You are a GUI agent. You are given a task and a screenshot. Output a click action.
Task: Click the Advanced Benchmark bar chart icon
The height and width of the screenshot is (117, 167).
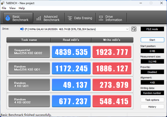point(39,18)
